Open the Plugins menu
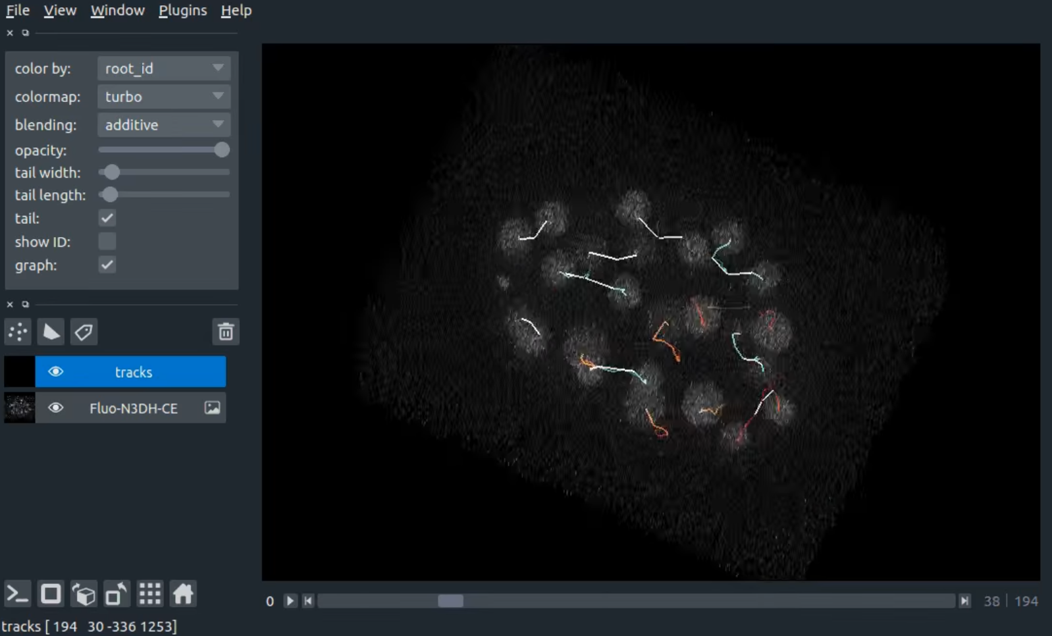Viewport: 1052px width, 636px height. [x=182, y=11]
